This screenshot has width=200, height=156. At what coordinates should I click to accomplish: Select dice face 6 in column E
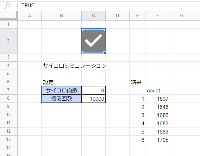138,140
